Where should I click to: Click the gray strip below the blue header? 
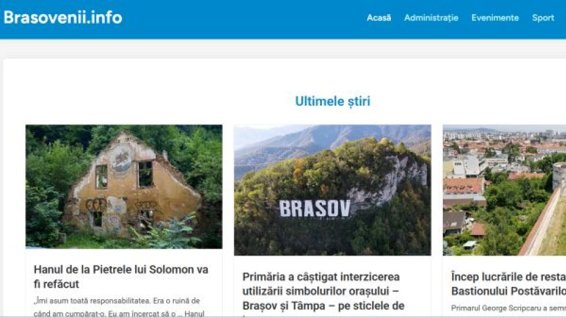283,48
